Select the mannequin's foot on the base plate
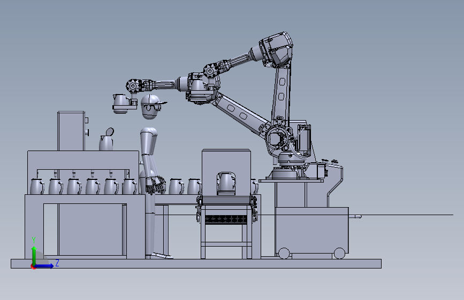The height and width of the screenshot is (300, 464). coord(162,256)
